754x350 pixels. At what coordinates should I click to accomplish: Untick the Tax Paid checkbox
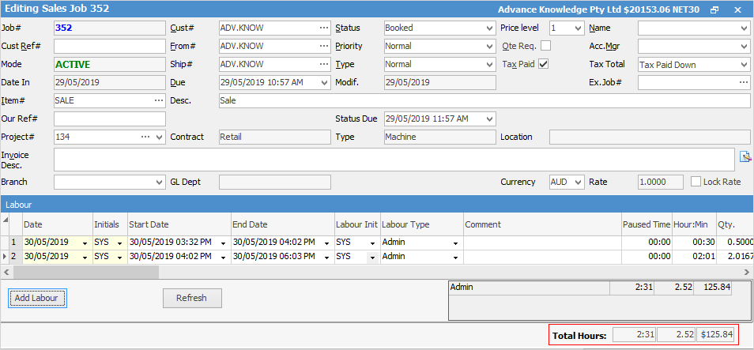[543, 64]
